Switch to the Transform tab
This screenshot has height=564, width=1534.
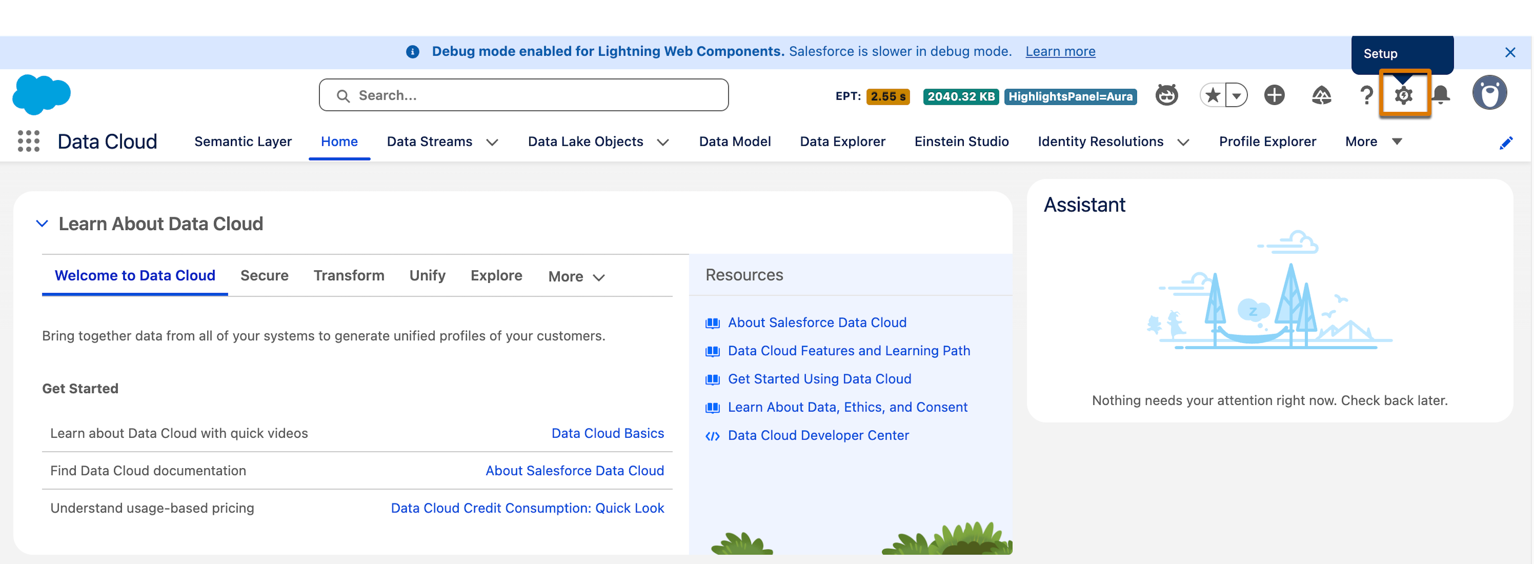[x=349, y=275]
